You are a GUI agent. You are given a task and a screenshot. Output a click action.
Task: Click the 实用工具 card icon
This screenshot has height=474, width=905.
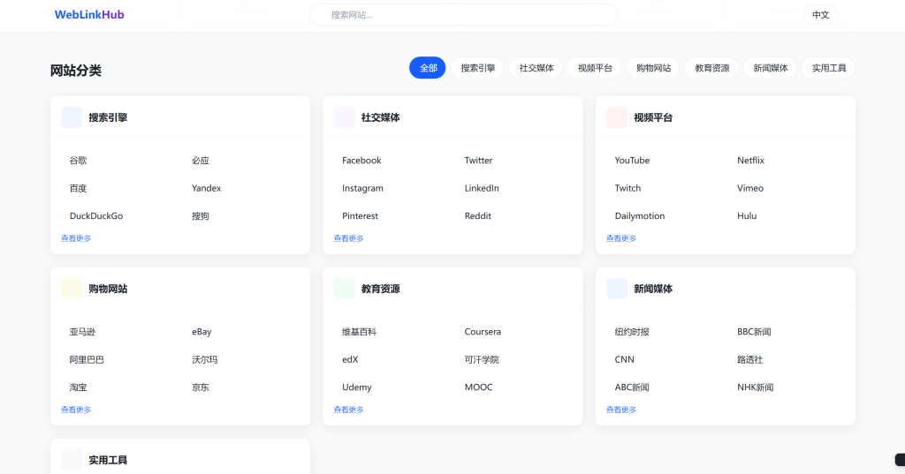tap(72, 460)
